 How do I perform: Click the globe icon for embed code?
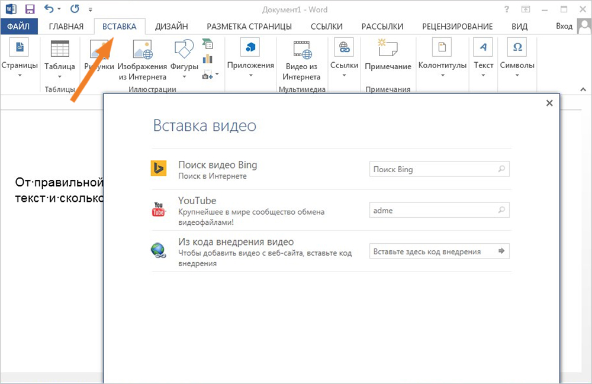[x=159, y=250]
